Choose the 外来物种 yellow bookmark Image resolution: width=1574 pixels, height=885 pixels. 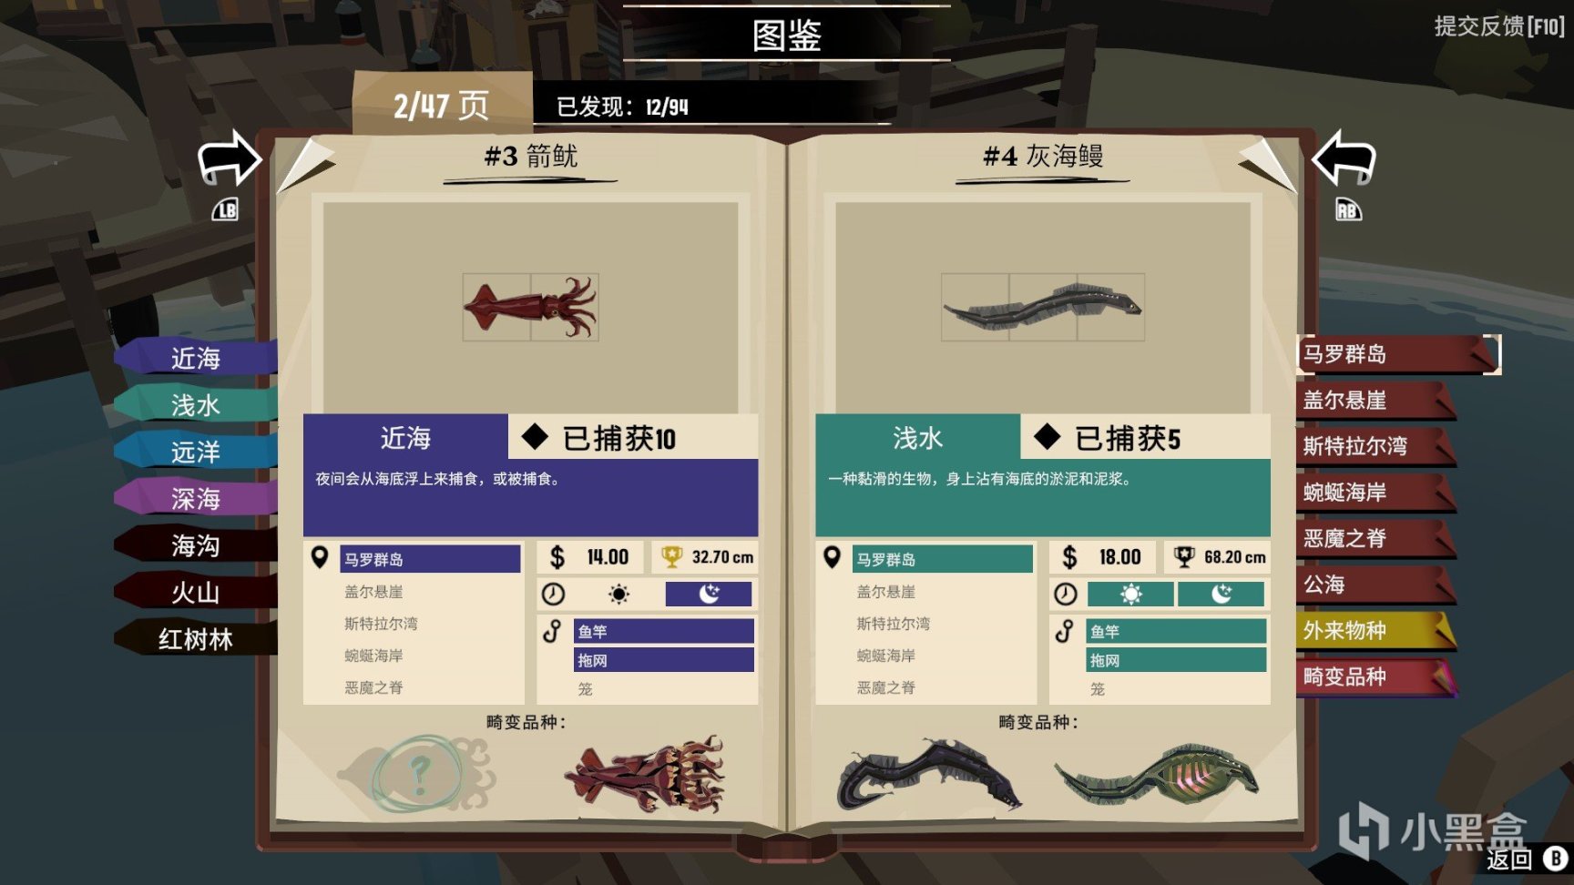click(x=1375, y=630)
